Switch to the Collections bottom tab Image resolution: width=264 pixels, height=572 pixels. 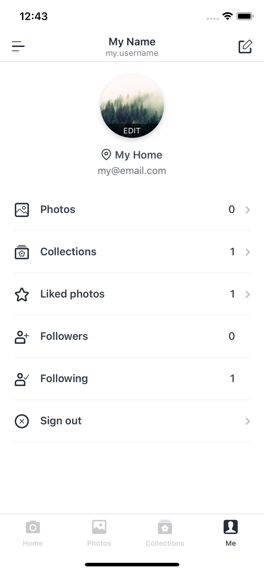[x=165, y=533]
